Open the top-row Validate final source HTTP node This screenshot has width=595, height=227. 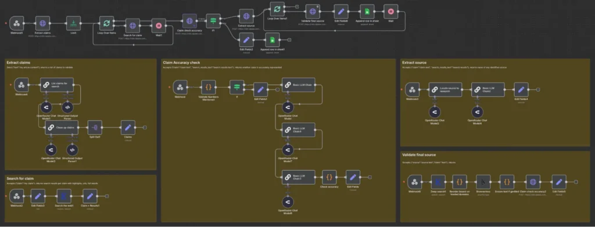(x=313, y=12)
